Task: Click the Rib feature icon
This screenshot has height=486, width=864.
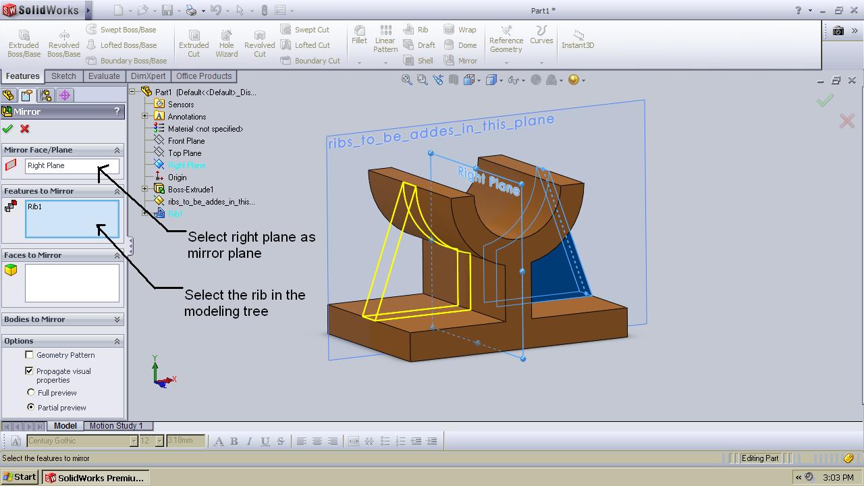Action: 418,30
